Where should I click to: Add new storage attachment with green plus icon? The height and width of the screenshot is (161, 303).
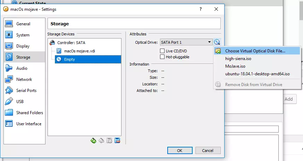coord(93,141)
